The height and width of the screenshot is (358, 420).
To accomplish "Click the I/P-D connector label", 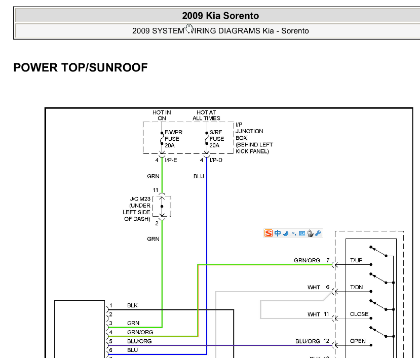I will [x=216, y=160].
